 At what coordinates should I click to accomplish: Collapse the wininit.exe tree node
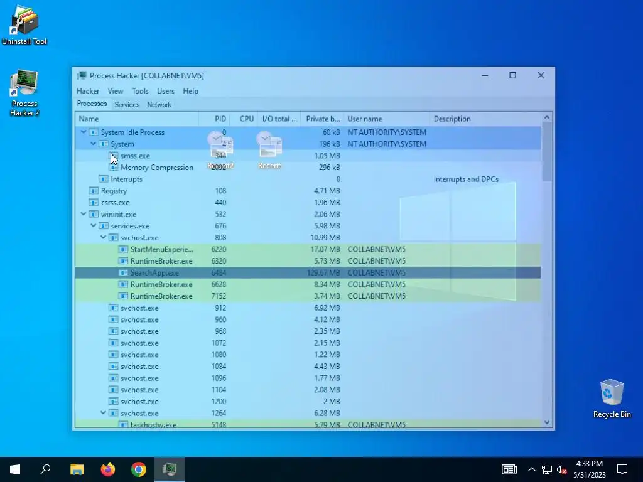[84, 214]
